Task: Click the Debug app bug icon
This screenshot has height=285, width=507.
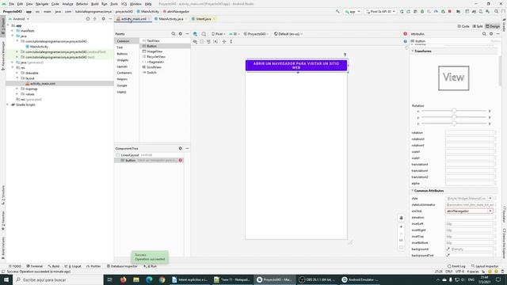Action: click(422, 11)
